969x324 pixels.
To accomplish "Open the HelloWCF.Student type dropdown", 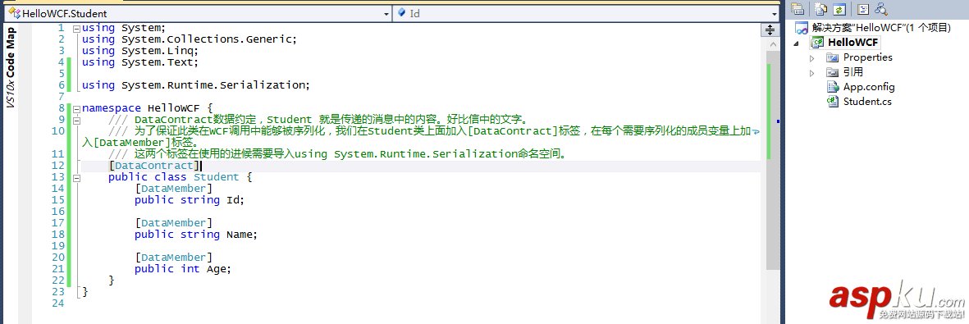I will (386, 14).
